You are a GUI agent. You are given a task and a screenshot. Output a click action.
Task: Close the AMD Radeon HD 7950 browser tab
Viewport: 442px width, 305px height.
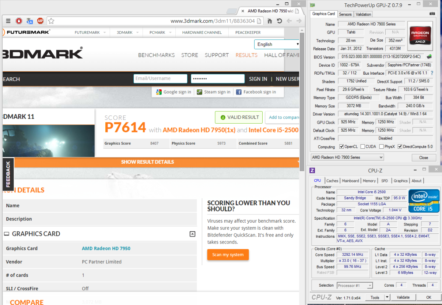pyautogui.click(x=243, y=11)
